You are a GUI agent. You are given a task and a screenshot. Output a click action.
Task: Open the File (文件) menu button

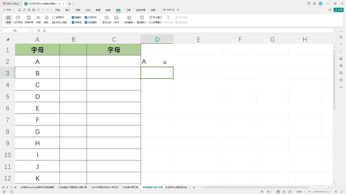pyautogui.click(x=7, y=10)
